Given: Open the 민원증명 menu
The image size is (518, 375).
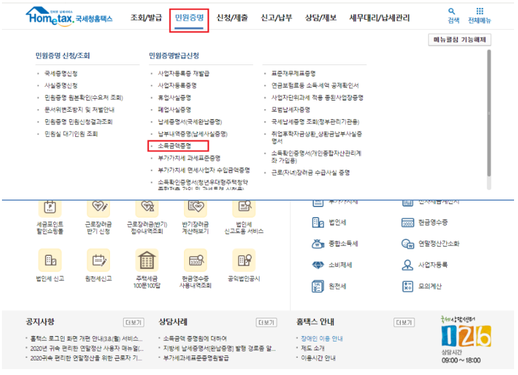Looking at the screenshot, I should 189,18.
